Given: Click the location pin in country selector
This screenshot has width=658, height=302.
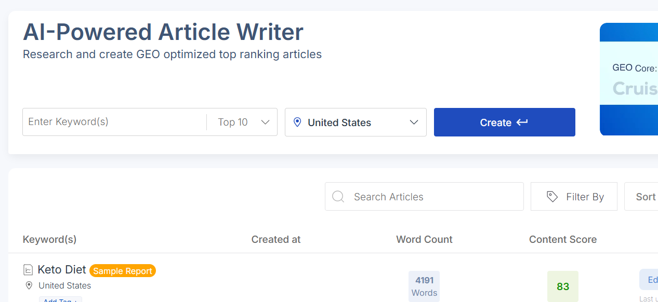Looking at the screenshot, I should pyautogui.click(x=297, y=122).
